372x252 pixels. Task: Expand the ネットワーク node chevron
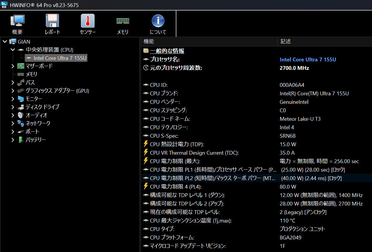pos(13,123)
